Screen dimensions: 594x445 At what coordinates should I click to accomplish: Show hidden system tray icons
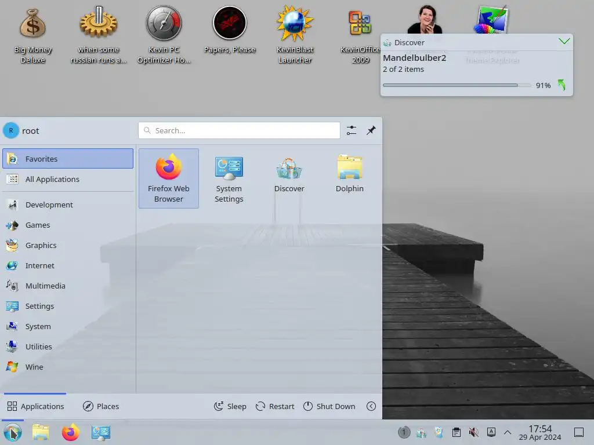click(508, 432)
